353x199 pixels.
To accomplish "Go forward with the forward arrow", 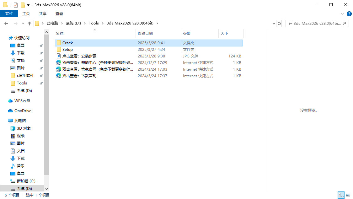I will tap(16, 24).
